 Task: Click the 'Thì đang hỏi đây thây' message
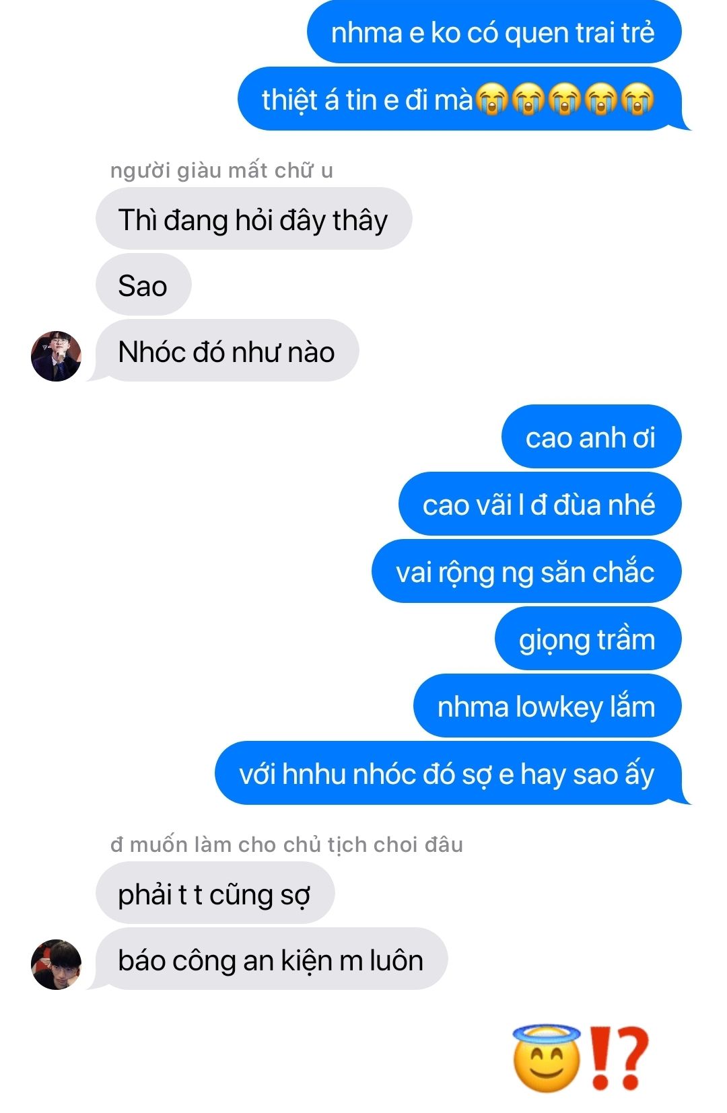tap(254, 219)
